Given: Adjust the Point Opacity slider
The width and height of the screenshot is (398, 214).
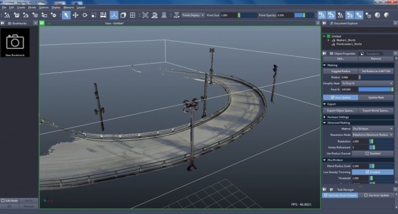Looking at the screenshot, I should point(304,15).
